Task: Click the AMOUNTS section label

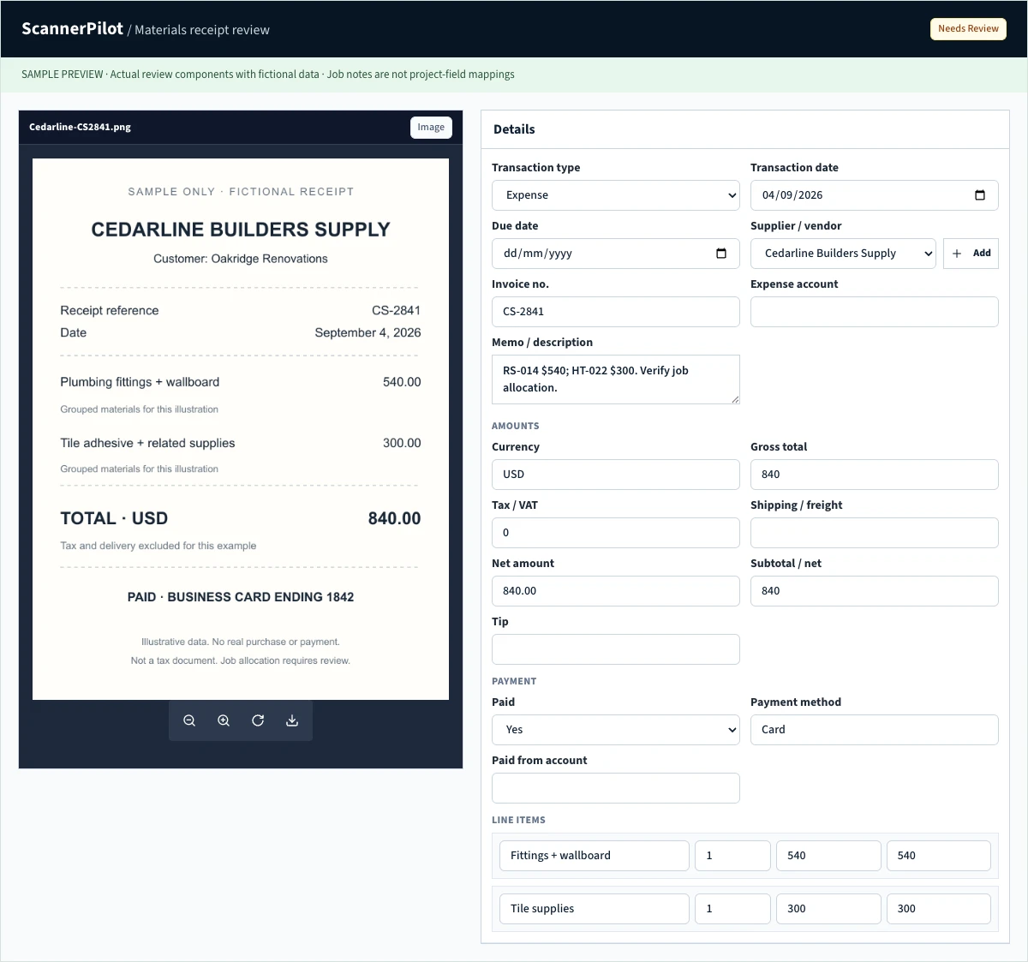Action: click(516, 426)
